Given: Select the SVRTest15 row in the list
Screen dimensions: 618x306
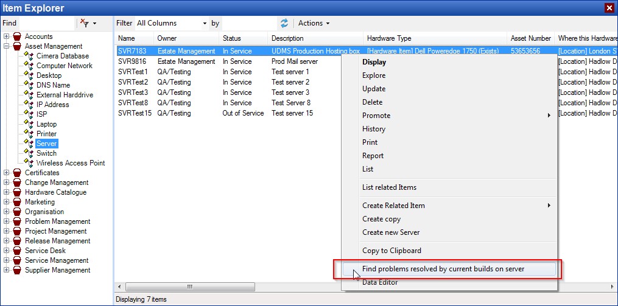Looking at the screenshot, I should [228, 113].
